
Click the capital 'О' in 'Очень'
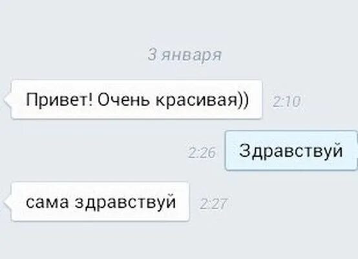[x=103, y=100]
